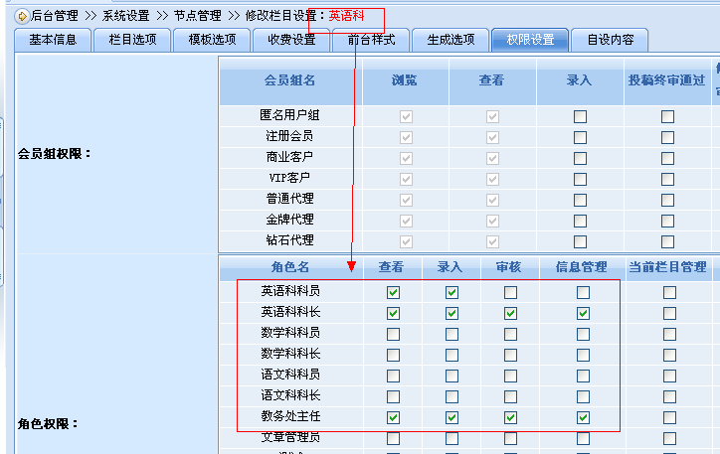
Task: Enable 当前栏目管理 for 教务处主任
Action: [668, 418]
